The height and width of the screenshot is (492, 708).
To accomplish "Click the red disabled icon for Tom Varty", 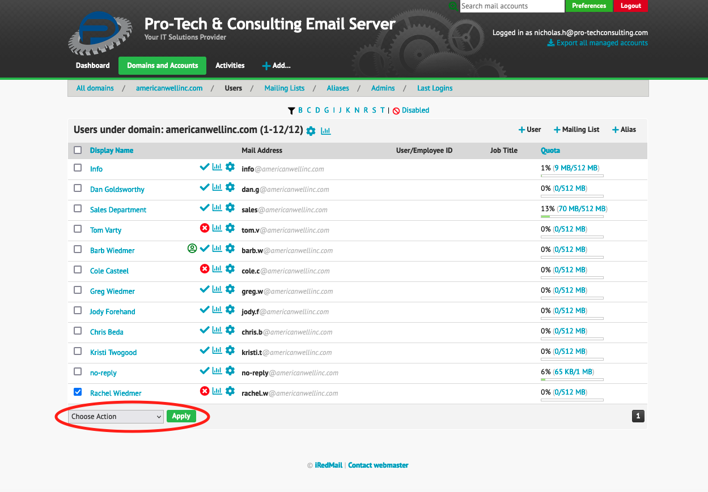I will 205,228.
